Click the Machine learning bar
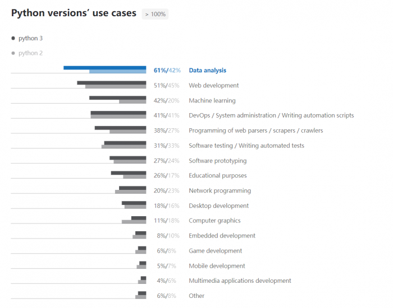Screen dimensions: 393x308 coord(118,98)
